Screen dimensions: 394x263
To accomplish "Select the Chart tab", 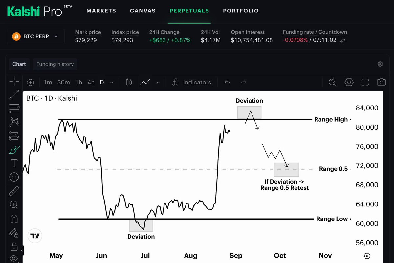I will click(x=19, y=64).
